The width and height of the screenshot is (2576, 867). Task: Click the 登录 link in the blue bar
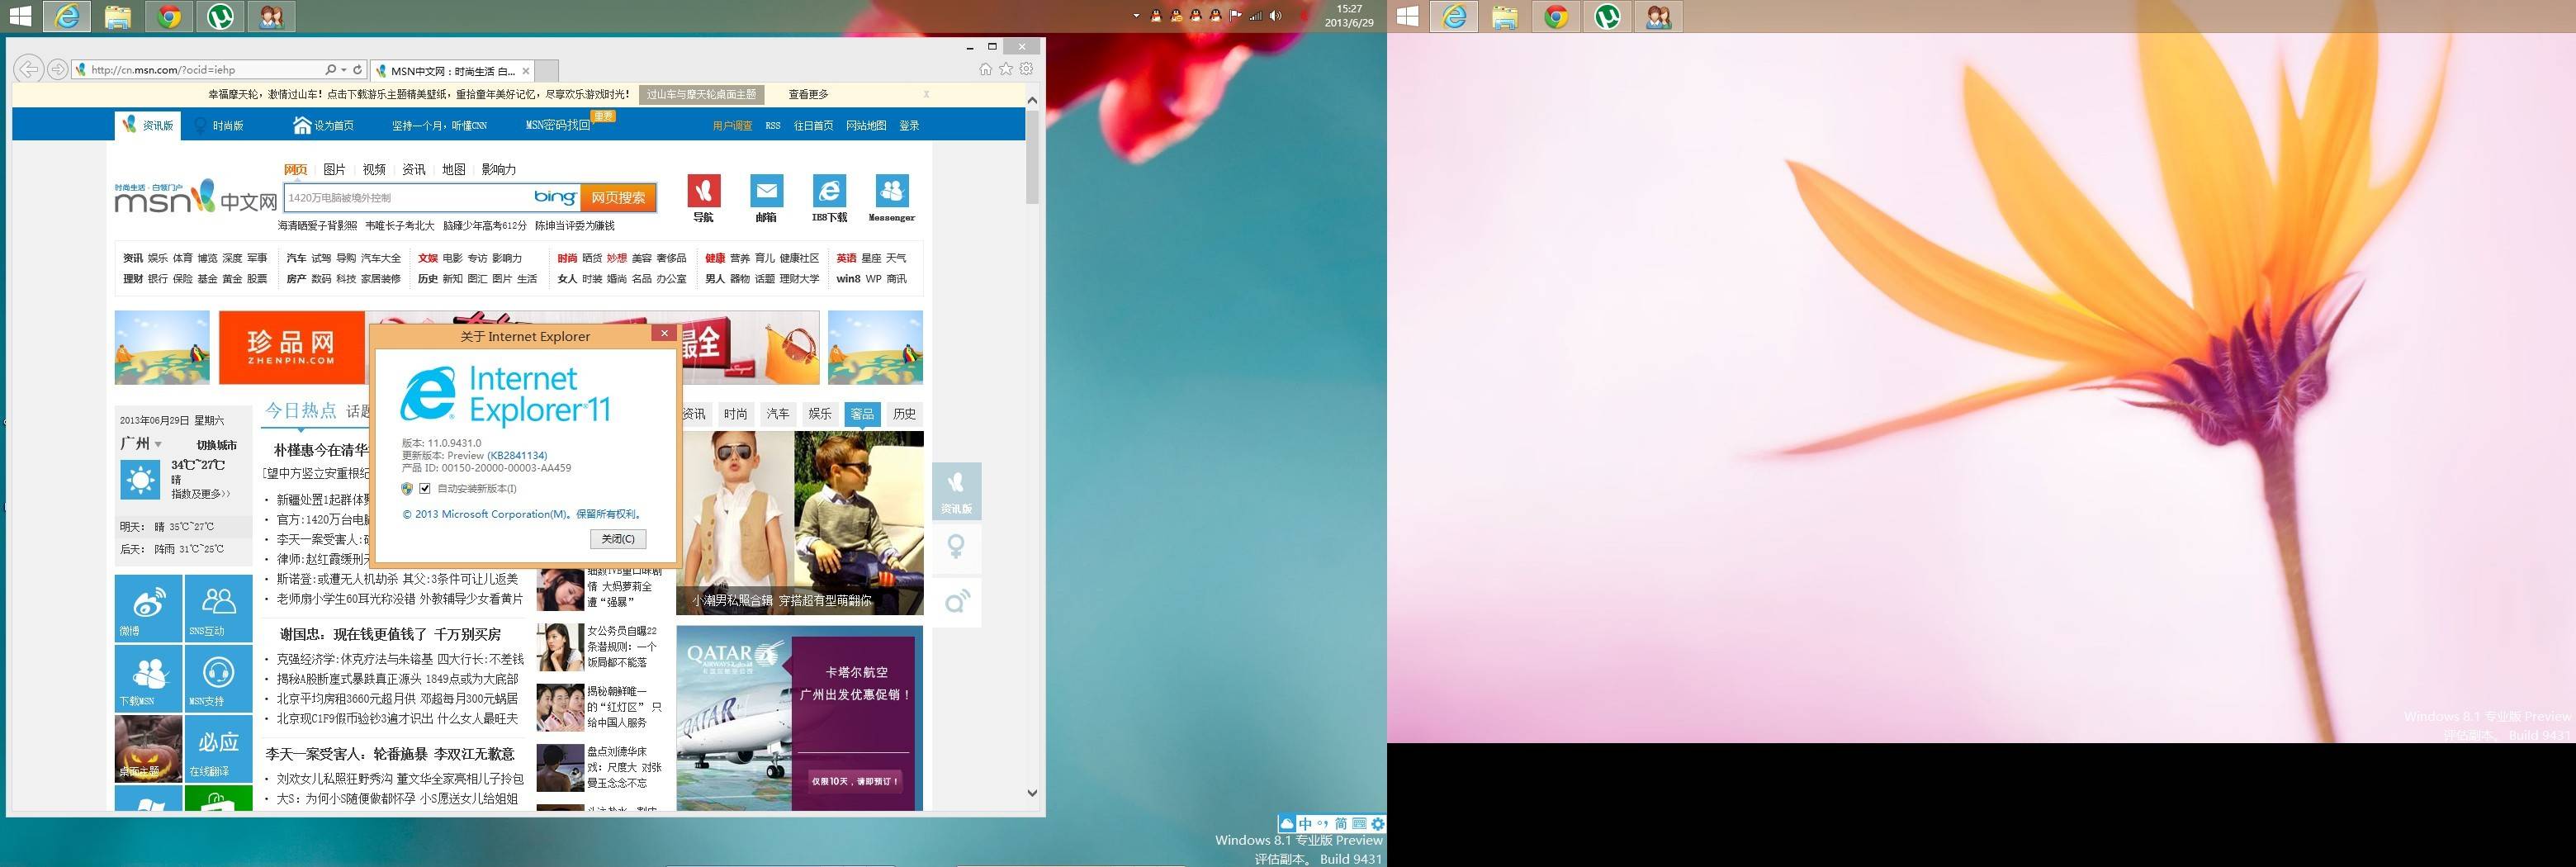point(909,126)
